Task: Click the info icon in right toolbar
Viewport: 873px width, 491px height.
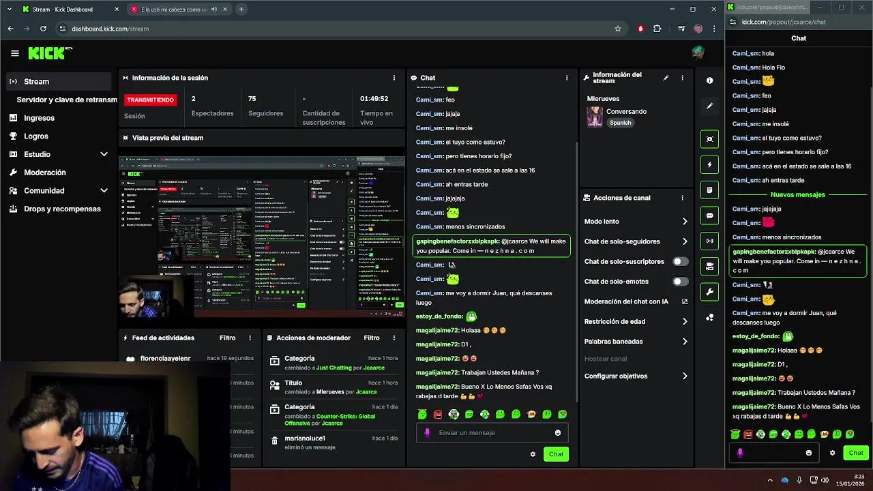Action: click(709, 80)
